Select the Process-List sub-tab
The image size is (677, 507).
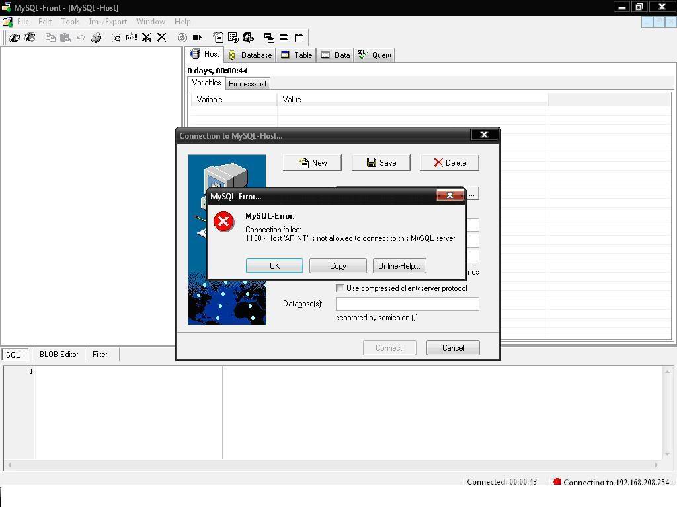(x=247, y=84)
